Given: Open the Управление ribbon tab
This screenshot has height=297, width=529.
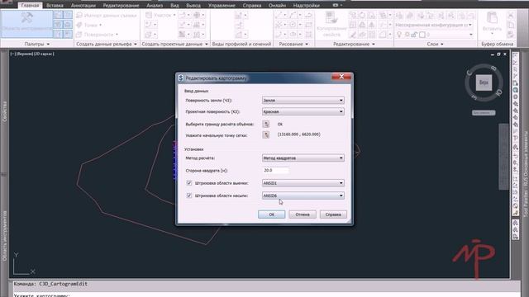Looking at the screenshot, I should point(222,6).
